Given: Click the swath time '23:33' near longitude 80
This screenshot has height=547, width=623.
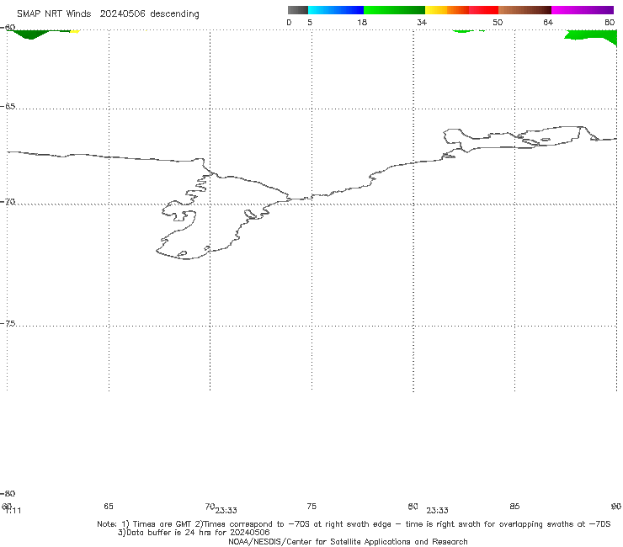Looking at the screenshot, I should click(x=437, y=511).
